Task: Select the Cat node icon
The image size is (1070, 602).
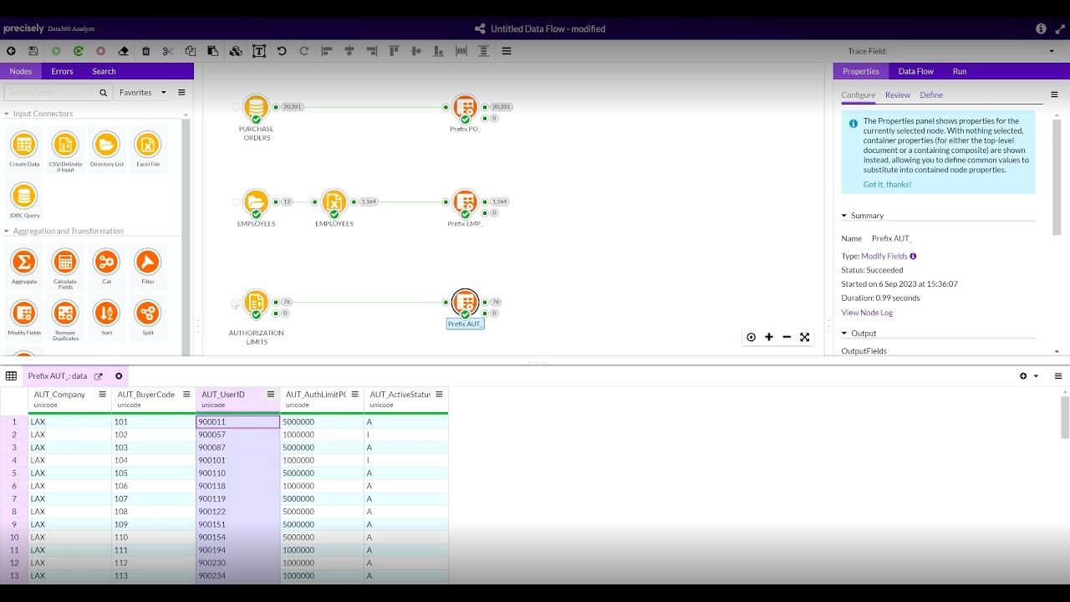Action: pyautogui.click(x=106, y=262)
